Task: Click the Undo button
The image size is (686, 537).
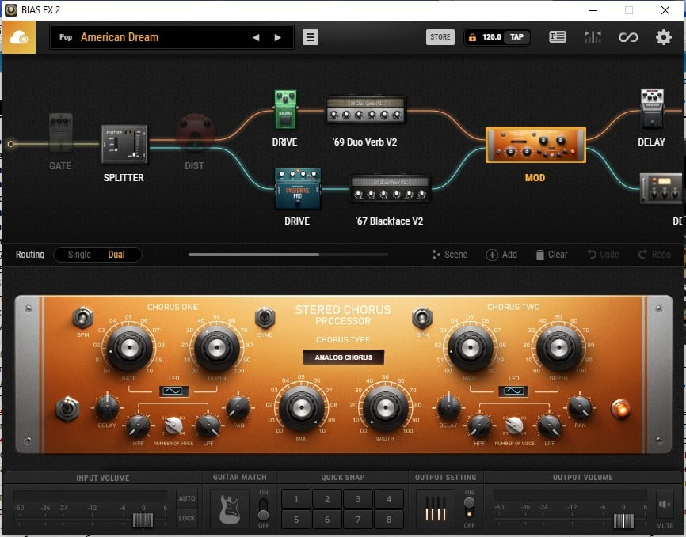Action: pyautogui.click(x=603, y=255)
